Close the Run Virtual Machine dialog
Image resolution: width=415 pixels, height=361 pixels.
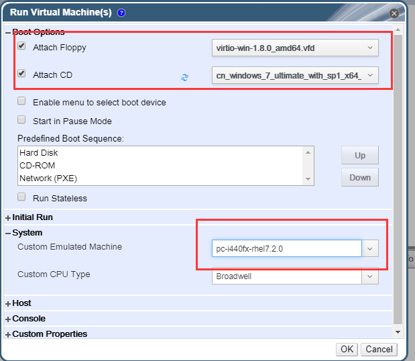[394, 13]
